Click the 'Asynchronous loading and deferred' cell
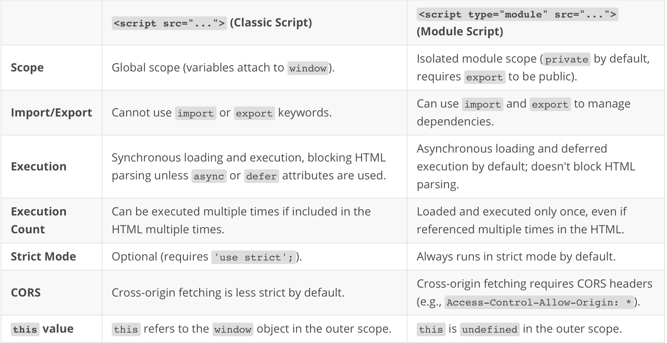The height and width of the screenshot is (343, 667). tap(526, 166)
